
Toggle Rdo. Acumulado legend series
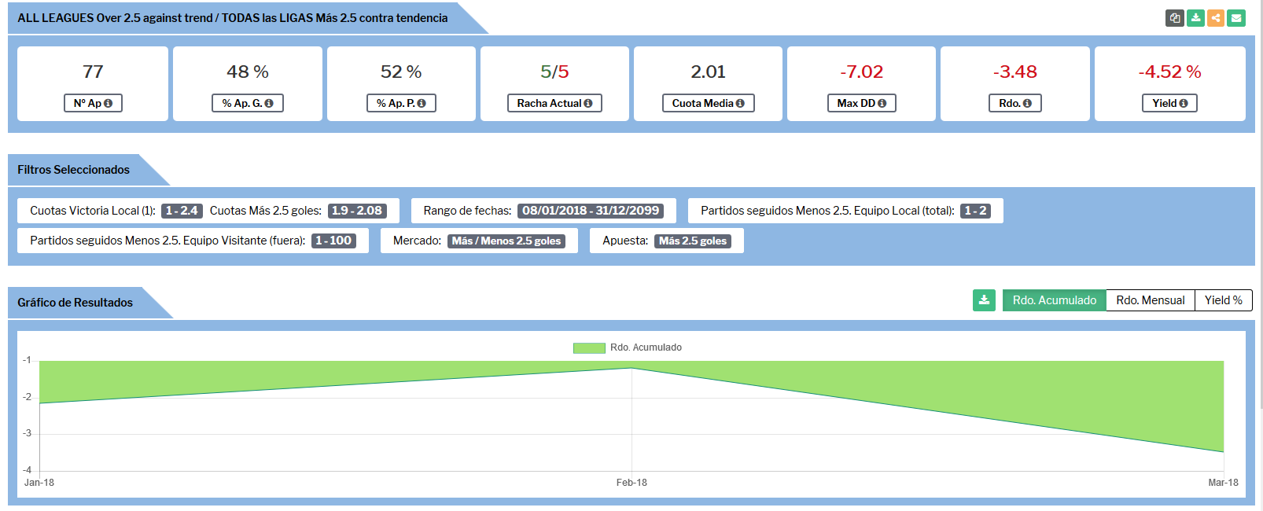628,347
